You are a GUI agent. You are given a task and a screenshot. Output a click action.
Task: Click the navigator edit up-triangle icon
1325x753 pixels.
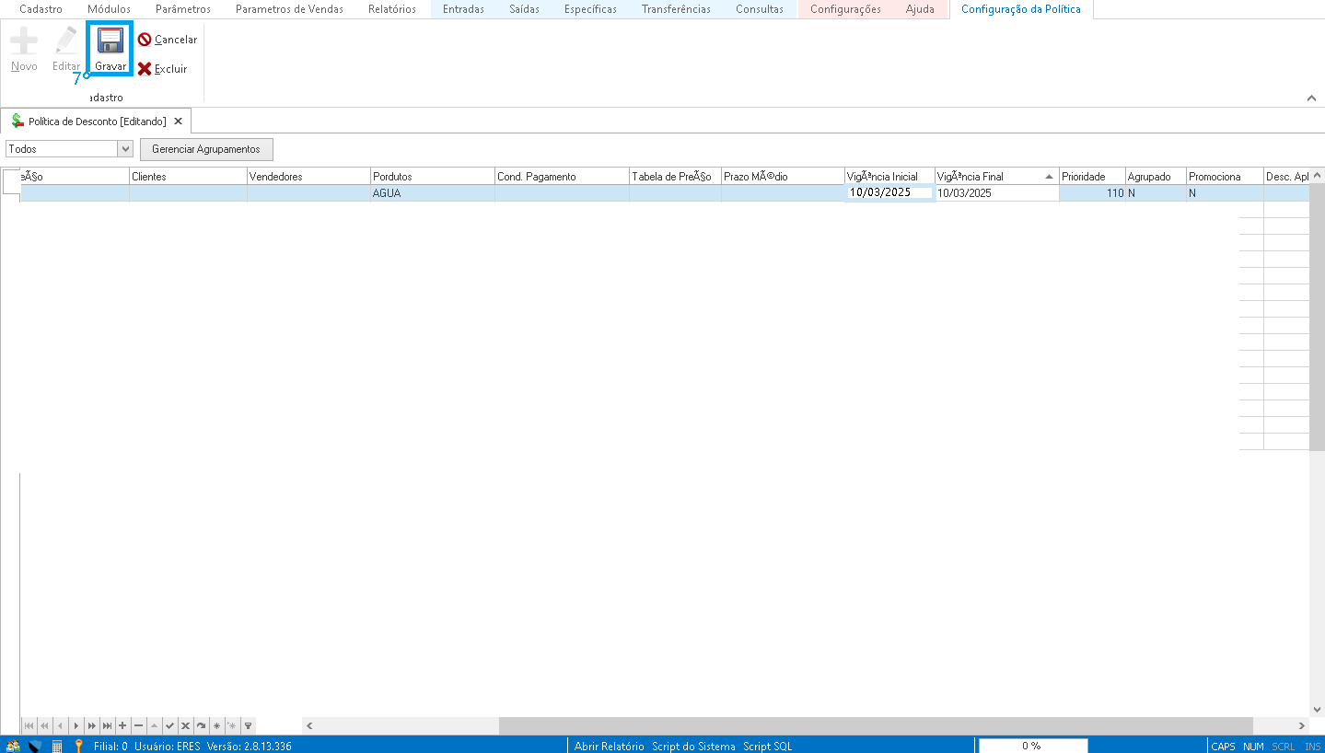pyautogui.click(x=154, y=725)
